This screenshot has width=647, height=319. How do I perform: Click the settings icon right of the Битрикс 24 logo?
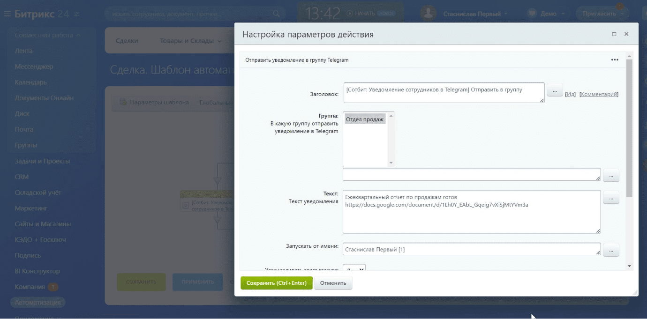pyautogui.click(x=77, y=14)
